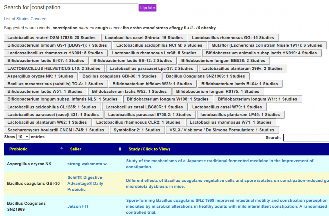Choose Bifidobacterium lactis Bl-04 button
This screenshot has width=329, height=216.
tap(240, 84)
